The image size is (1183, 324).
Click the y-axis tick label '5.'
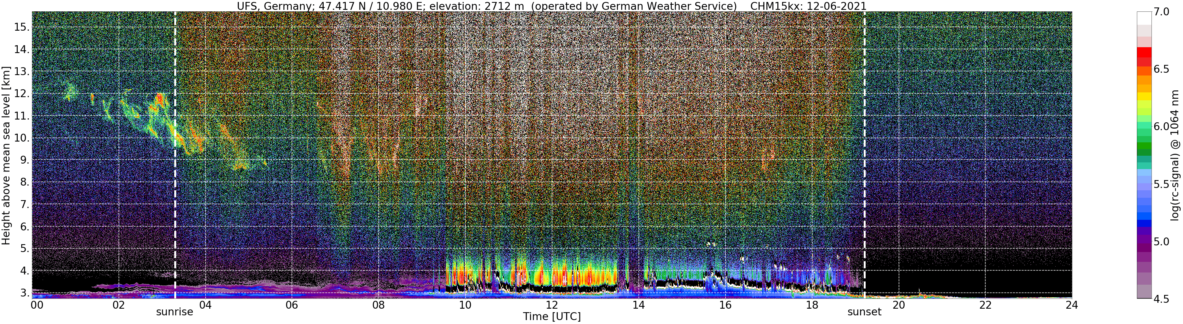tap(24, 249)
